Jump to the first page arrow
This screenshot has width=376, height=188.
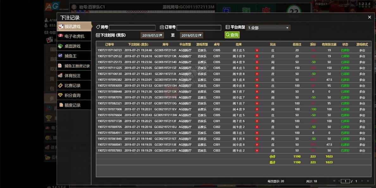[334, 181]
